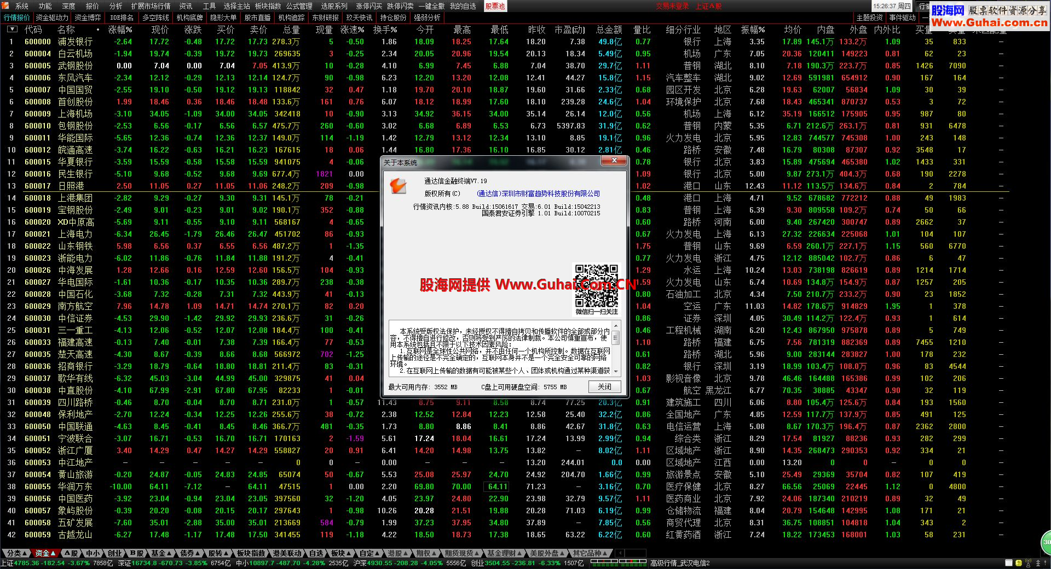Switch to the 资金驱动力 tab
The height and width of the screenshot is (569, 1051).
[x=53, y=17]
